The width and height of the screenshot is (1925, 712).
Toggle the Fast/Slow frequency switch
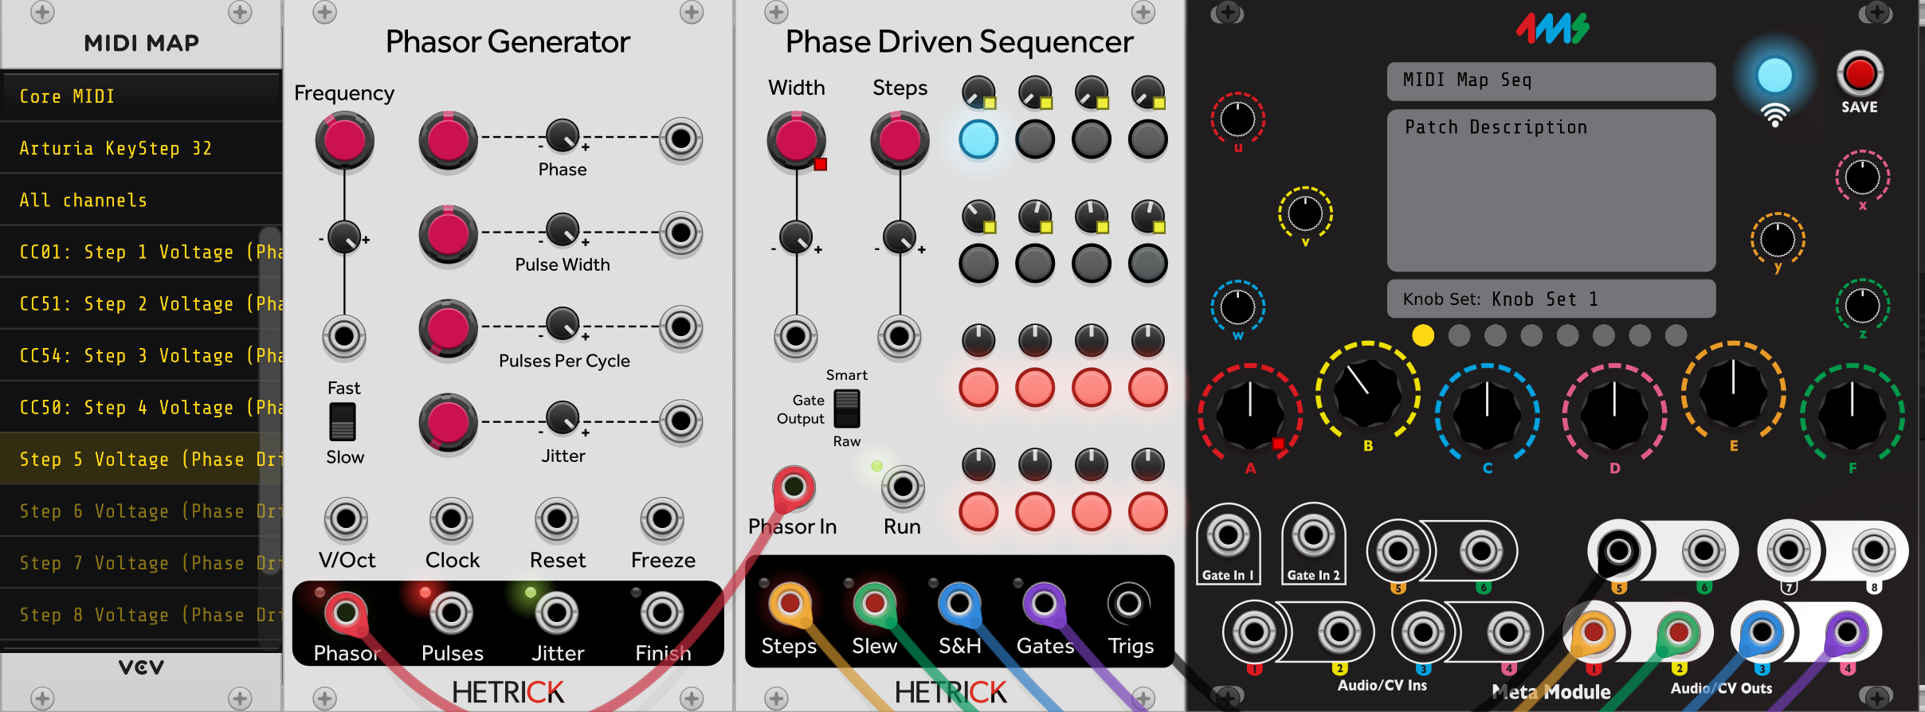pyautogui.click(x=343, y=421)
